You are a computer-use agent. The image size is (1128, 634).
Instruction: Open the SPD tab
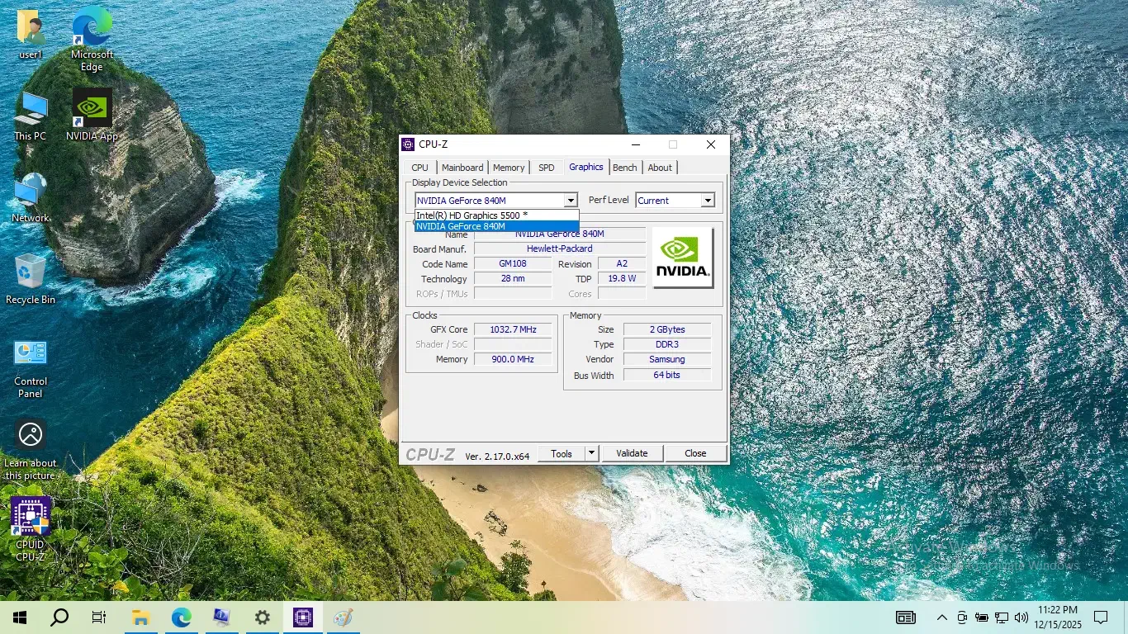(546, 167)
